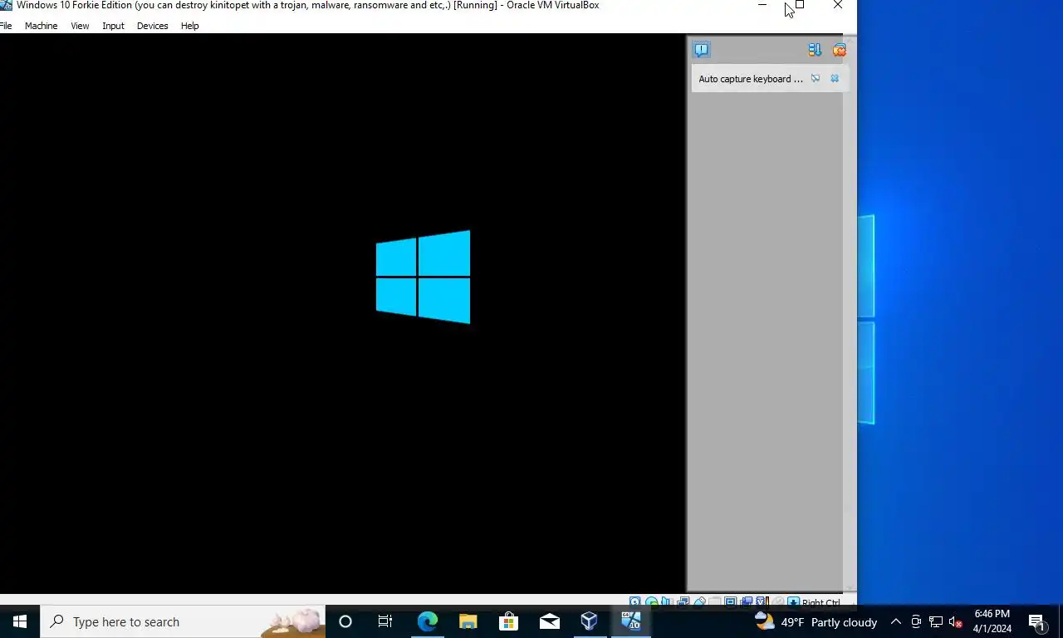Screen dimensions: 1063x638
Task: Open the 49°F Partly cloudy weather widget
Action: 816,621
